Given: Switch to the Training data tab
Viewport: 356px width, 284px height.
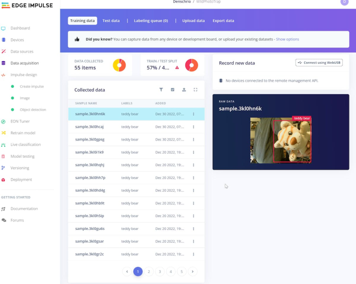Looking at the screenshot, I should (82, 20).
